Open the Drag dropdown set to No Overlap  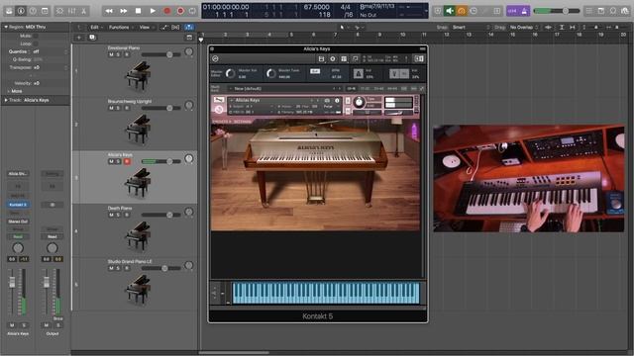click(x=524, y=27)
